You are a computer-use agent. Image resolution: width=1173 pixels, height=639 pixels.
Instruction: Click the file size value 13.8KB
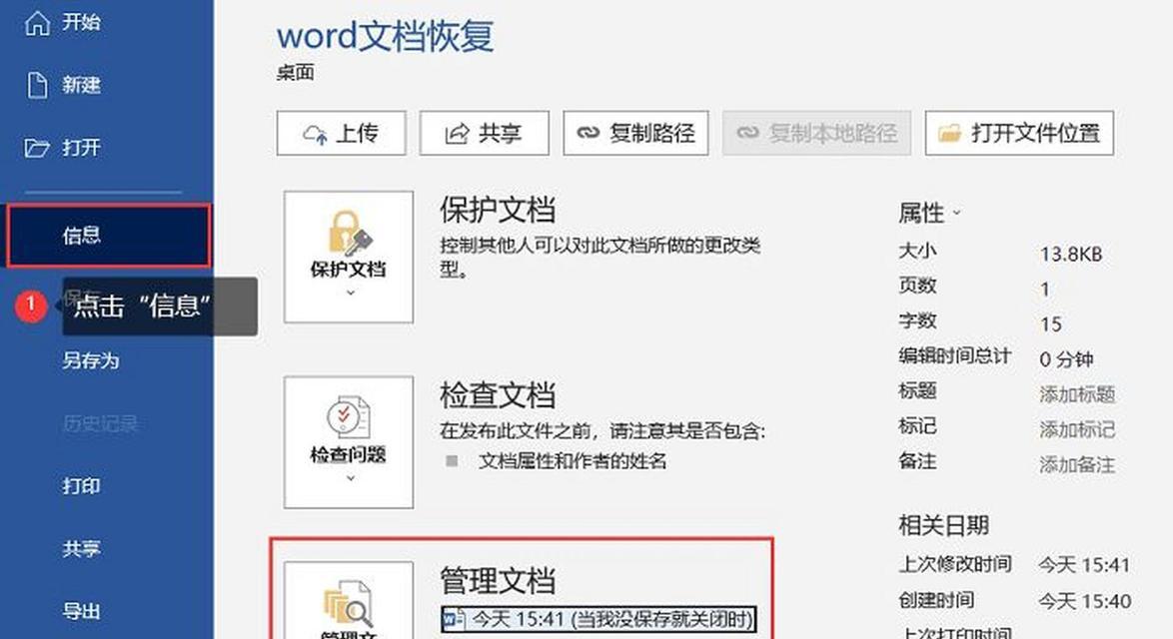[1071, 255]
